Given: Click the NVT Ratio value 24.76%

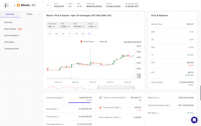Looking at the screenshot, I should point(190,113).
